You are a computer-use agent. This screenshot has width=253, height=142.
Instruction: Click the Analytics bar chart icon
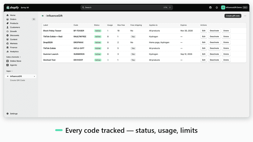tap(7, 51)
